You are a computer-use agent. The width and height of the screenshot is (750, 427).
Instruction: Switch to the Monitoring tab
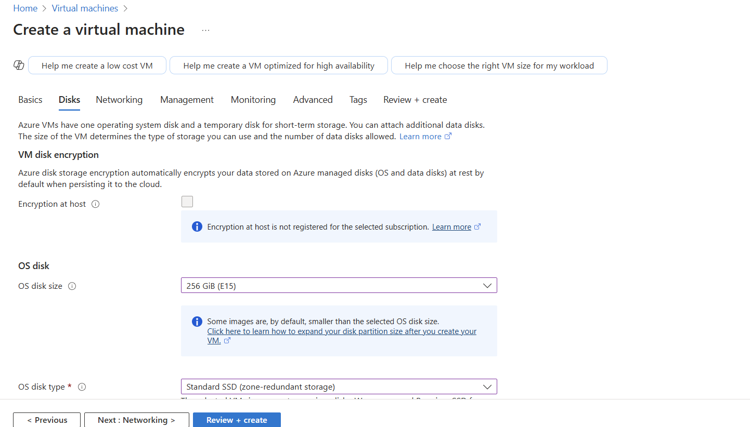253,100
